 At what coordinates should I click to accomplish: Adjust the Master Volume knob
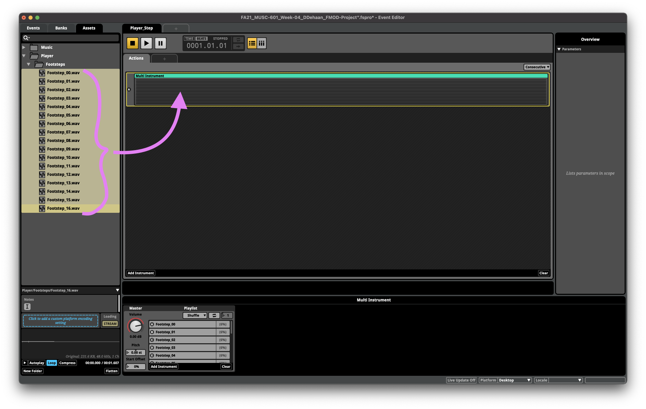(x=135, y=326)
